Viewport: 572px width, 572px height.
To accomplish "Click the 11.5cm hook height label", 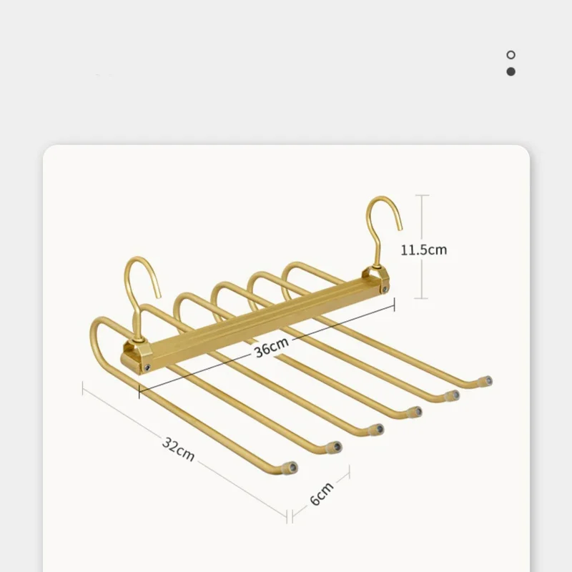I will 423,250.
